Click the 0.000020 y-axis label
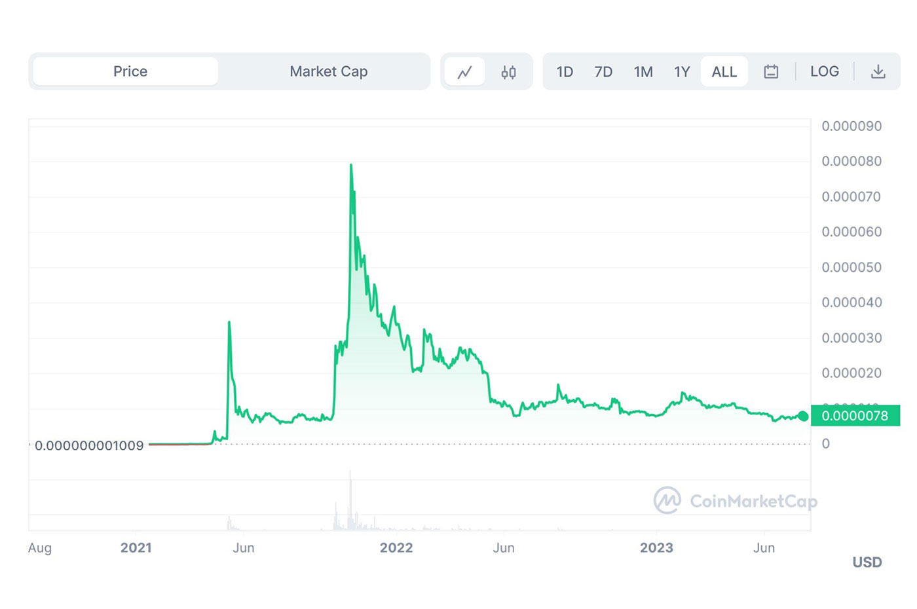This screenshot has width=917, height=609. (x=851, y=373)
